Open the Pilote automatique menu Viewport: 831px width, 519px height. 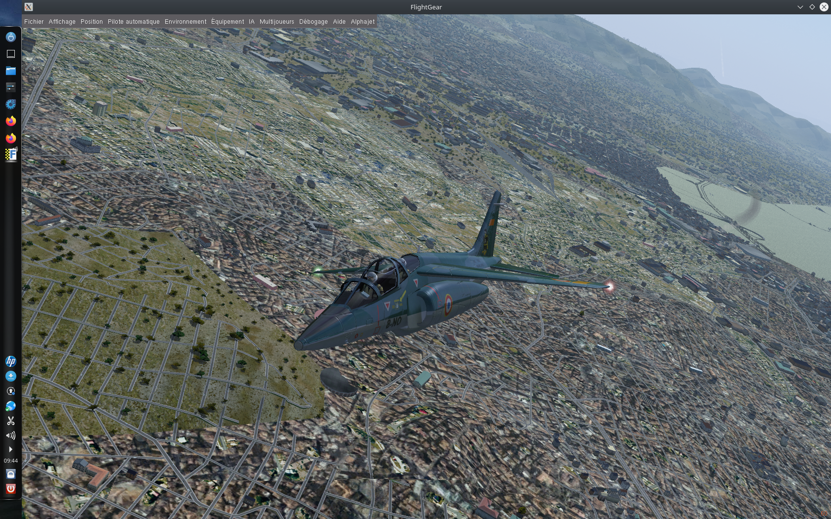(x=134, y=22)
